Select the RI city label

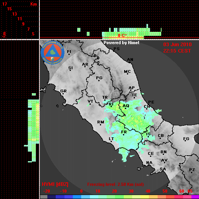coord(111,104)
